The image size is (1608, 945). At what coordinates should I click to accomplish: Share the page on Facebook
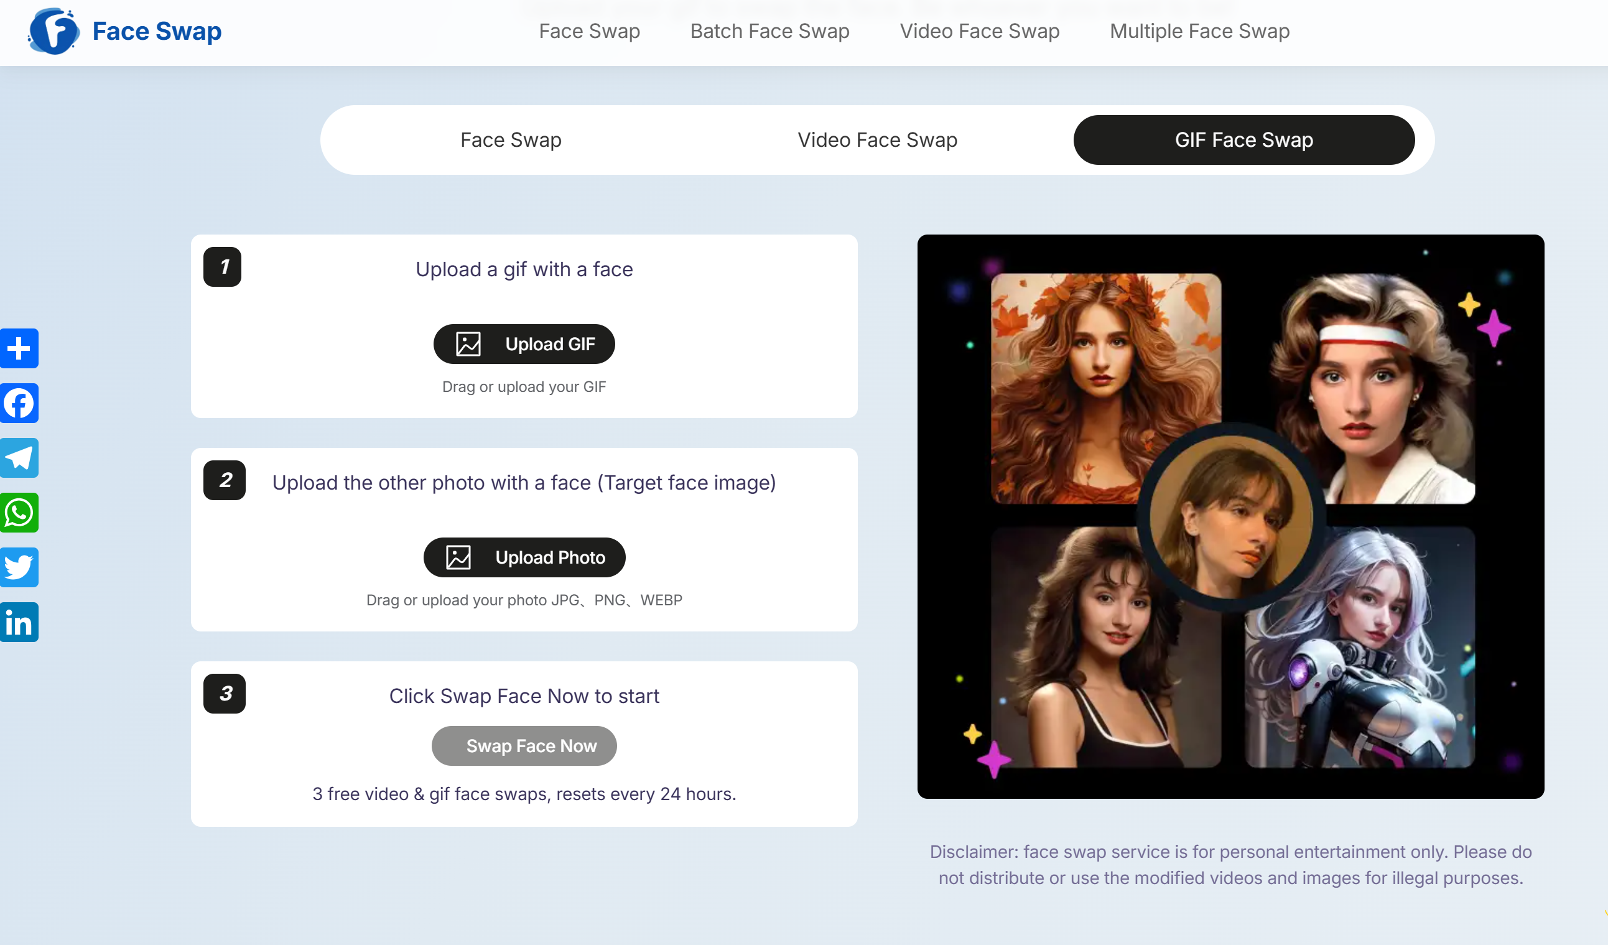pyautogui.click(x=19, y=403)
